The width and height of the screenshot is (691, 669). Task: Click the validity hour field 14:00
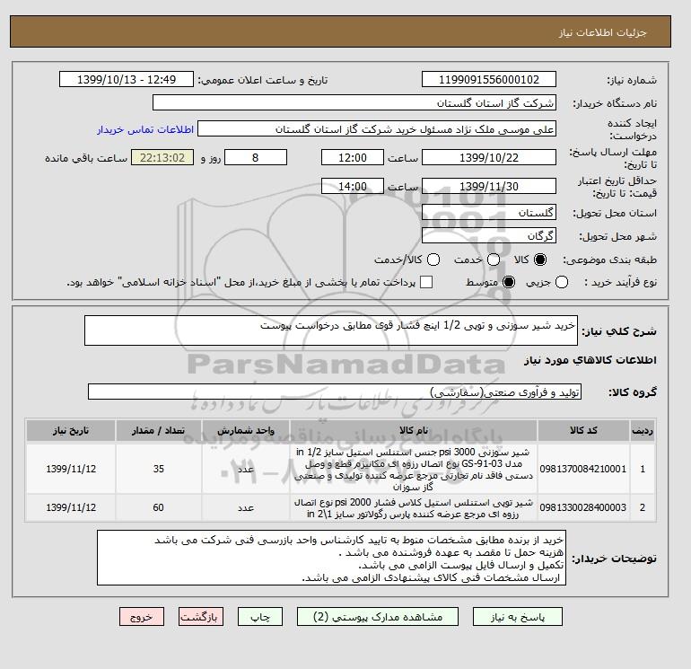click(x=353, y=186)
